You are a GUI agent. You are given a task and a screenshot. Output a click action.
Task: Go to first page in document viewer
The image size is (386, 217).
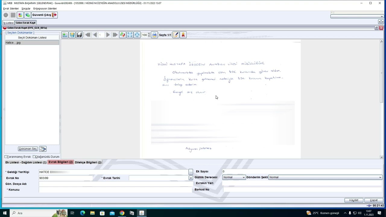[87, 35]
